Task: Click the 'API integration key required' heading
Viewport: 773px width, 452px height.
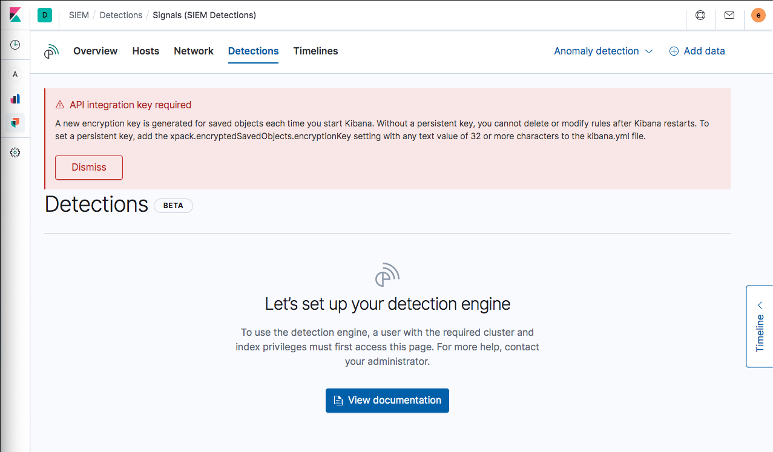Action: point(130,105)
